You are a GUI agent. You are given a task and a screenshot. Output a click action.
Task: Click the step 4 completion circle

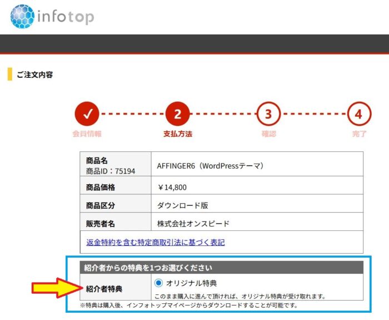point(359,115)
